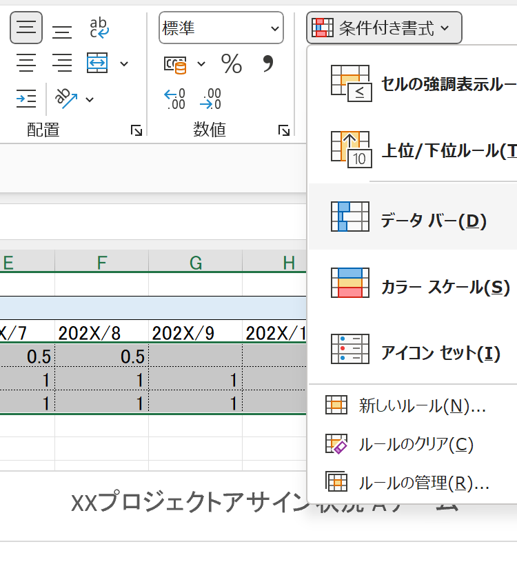Apply percent style formatting

(232, 64)
